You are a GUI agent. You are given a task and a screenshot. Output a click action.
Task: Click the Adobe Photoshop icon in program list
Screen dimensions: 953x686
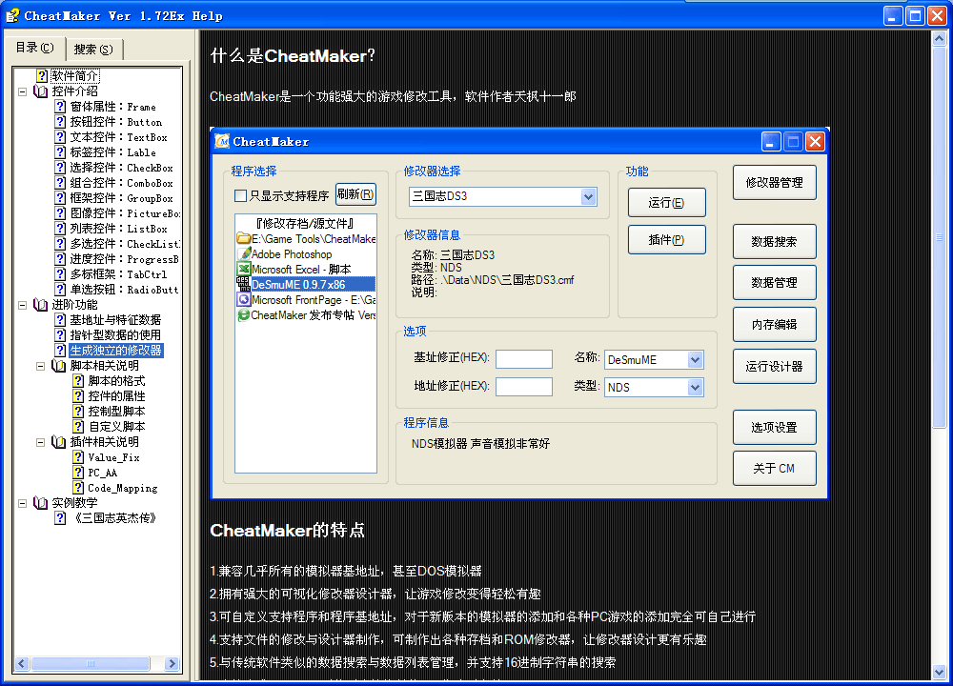[244, 253]
